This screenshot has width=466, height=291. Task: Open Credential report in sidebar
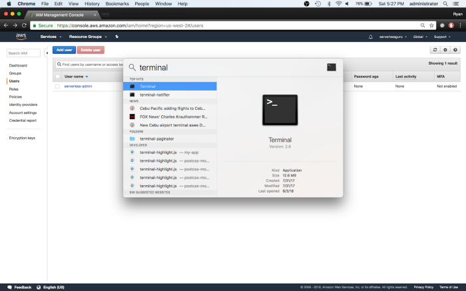pyautogui.click(x=23, y=121)
